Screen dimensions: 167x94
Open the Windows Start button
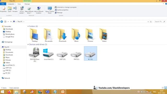[x=2, y=92]
